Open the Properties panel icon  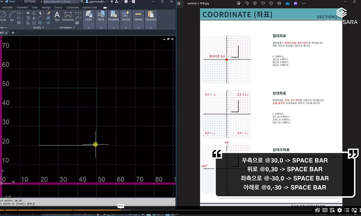(x=113, y=15)
